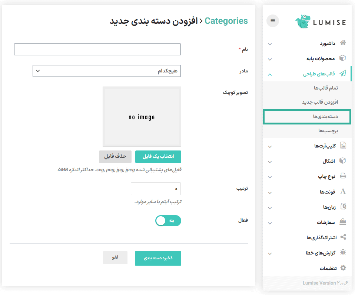Screen dimensions: 355x295
Task: Click the hamburger menu icon
Action: [273, 21]
